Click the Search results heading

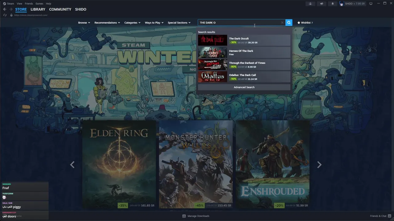click(207, 32)
